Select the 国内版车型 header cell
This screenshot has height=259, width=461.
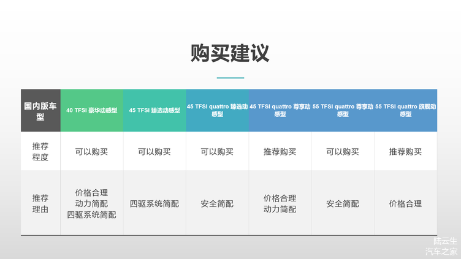[40, 110]
